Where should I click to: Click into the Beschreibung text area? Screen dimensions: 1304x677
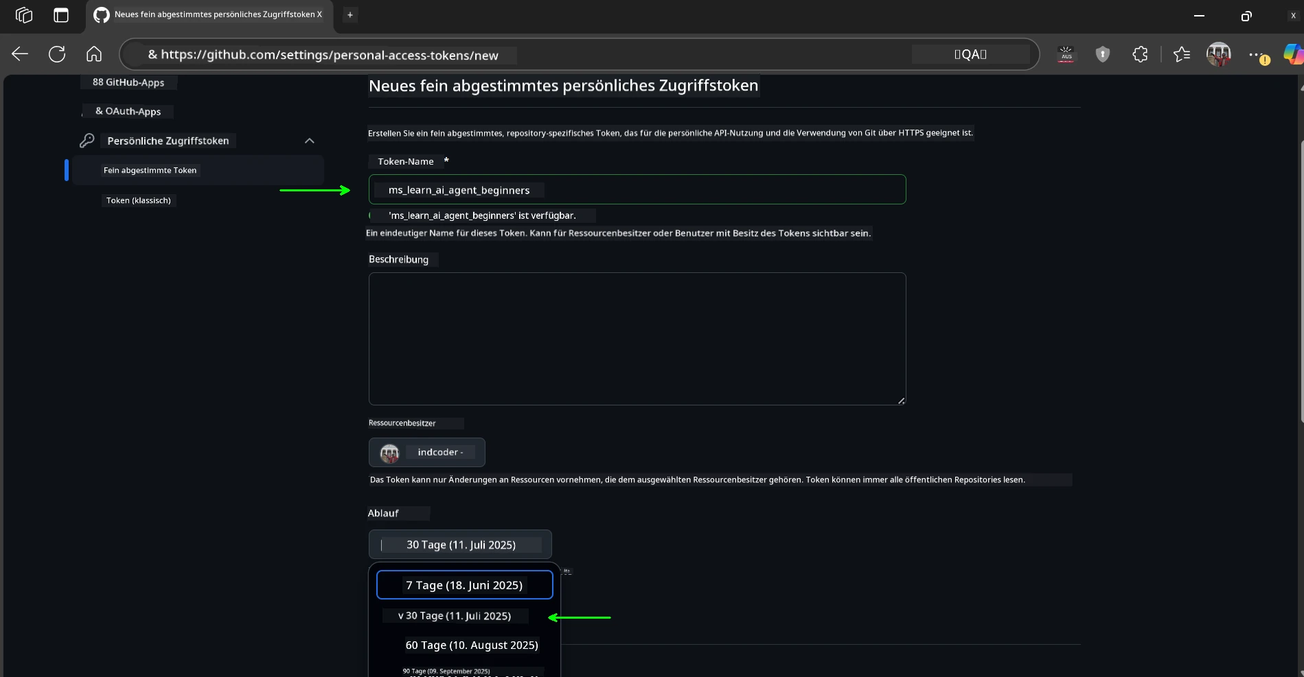(637, 339)
